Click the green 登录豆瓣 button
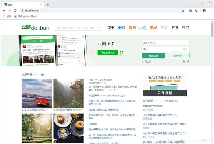The width and height of the screenshot is (214, 144). 153,56
